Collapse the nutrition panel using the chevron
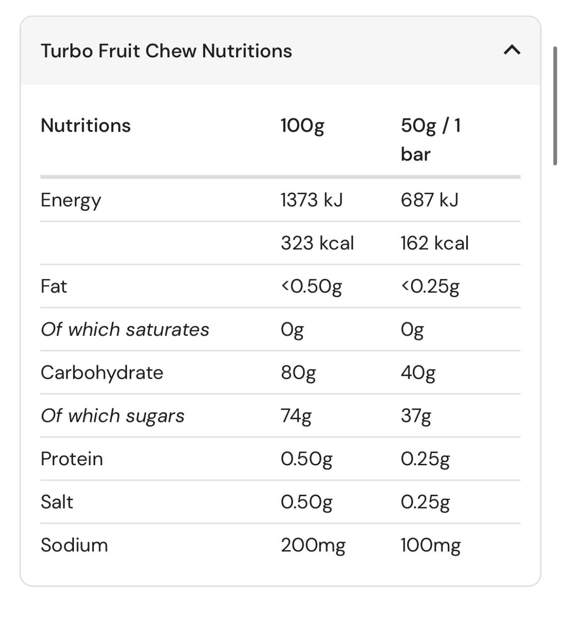This screenshot has height=633, width=561. (512, 50)
